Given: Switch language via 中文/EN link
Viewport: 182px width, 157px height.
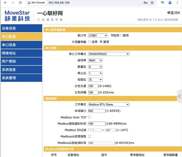Looking at the screenshot, I should [x=173, y=13].
